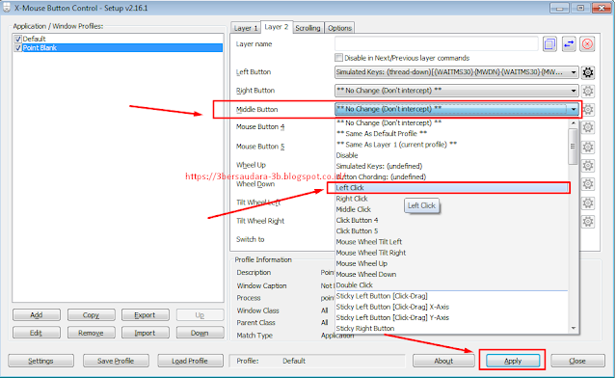Enable Disable in Next/Previous layer commands

pos(338,58)
